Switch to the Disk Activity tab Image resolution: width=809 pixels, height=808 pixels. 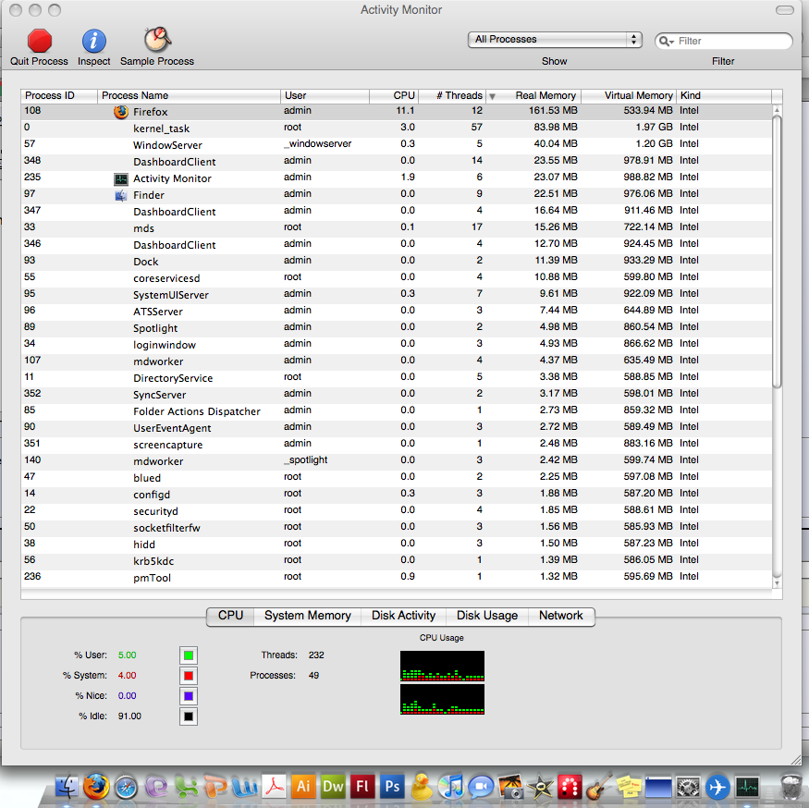[x=403, y=616]
